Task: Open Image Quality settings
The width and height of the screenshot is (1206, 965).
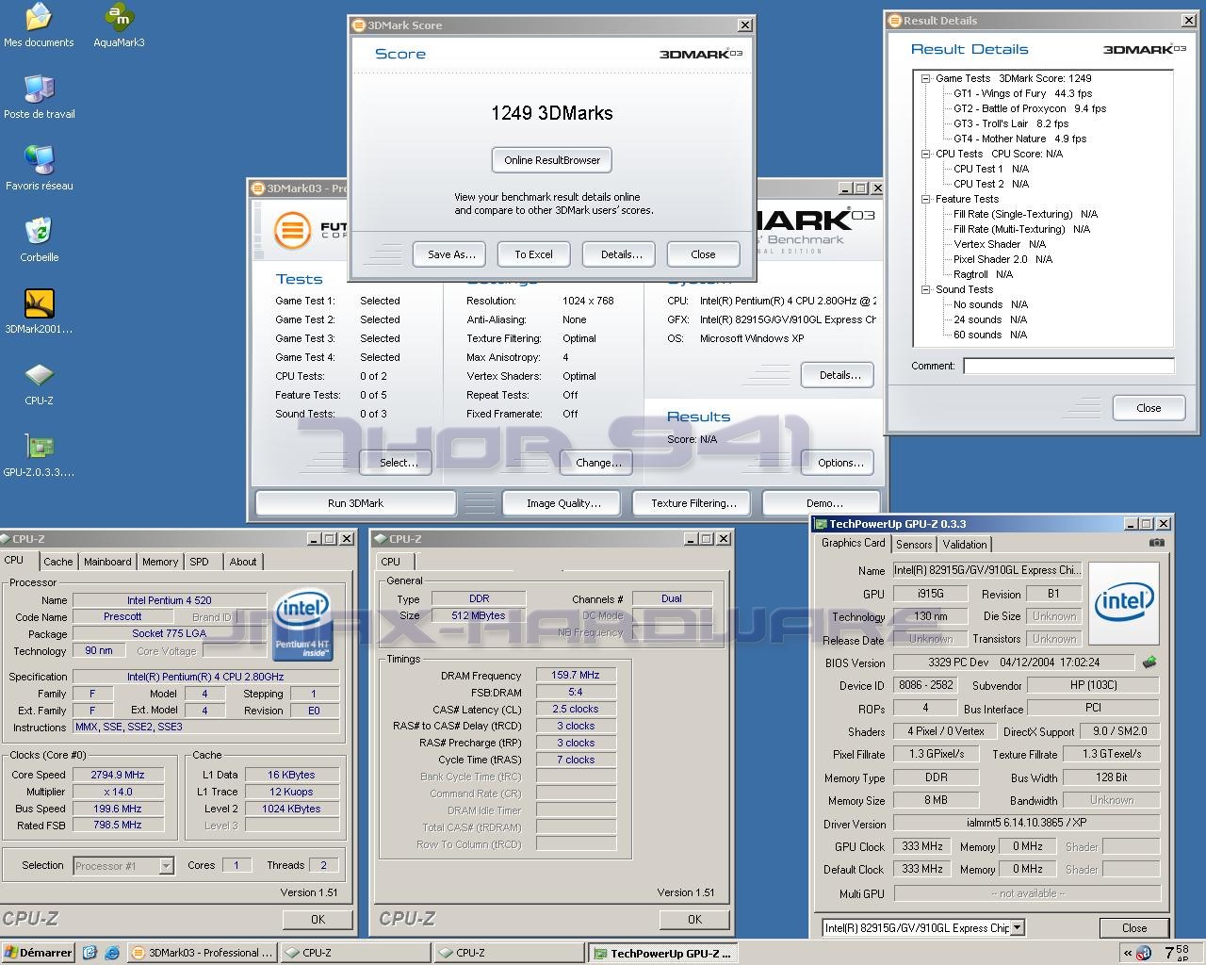Action: [x=563, y=503]
